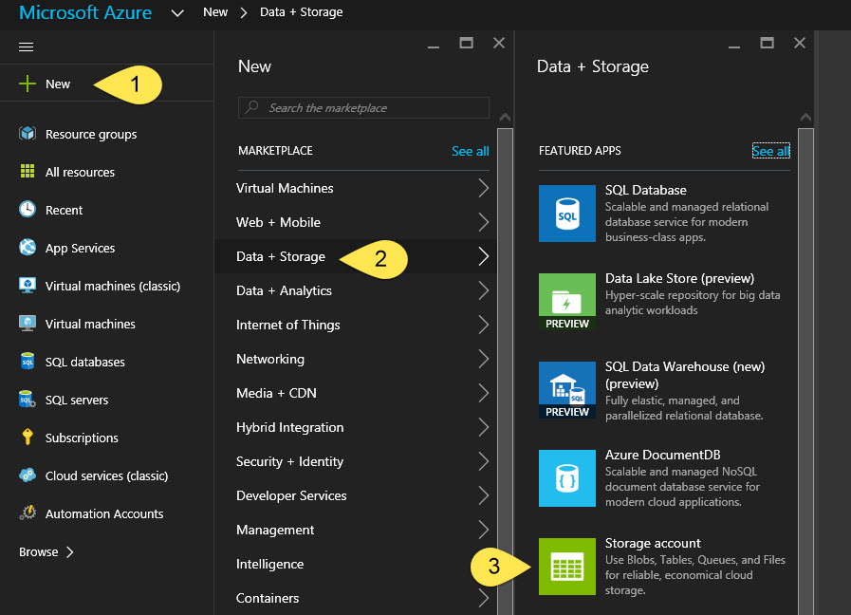Click the All resources grid icon
The image size is (851, 615).
[28, 172]
